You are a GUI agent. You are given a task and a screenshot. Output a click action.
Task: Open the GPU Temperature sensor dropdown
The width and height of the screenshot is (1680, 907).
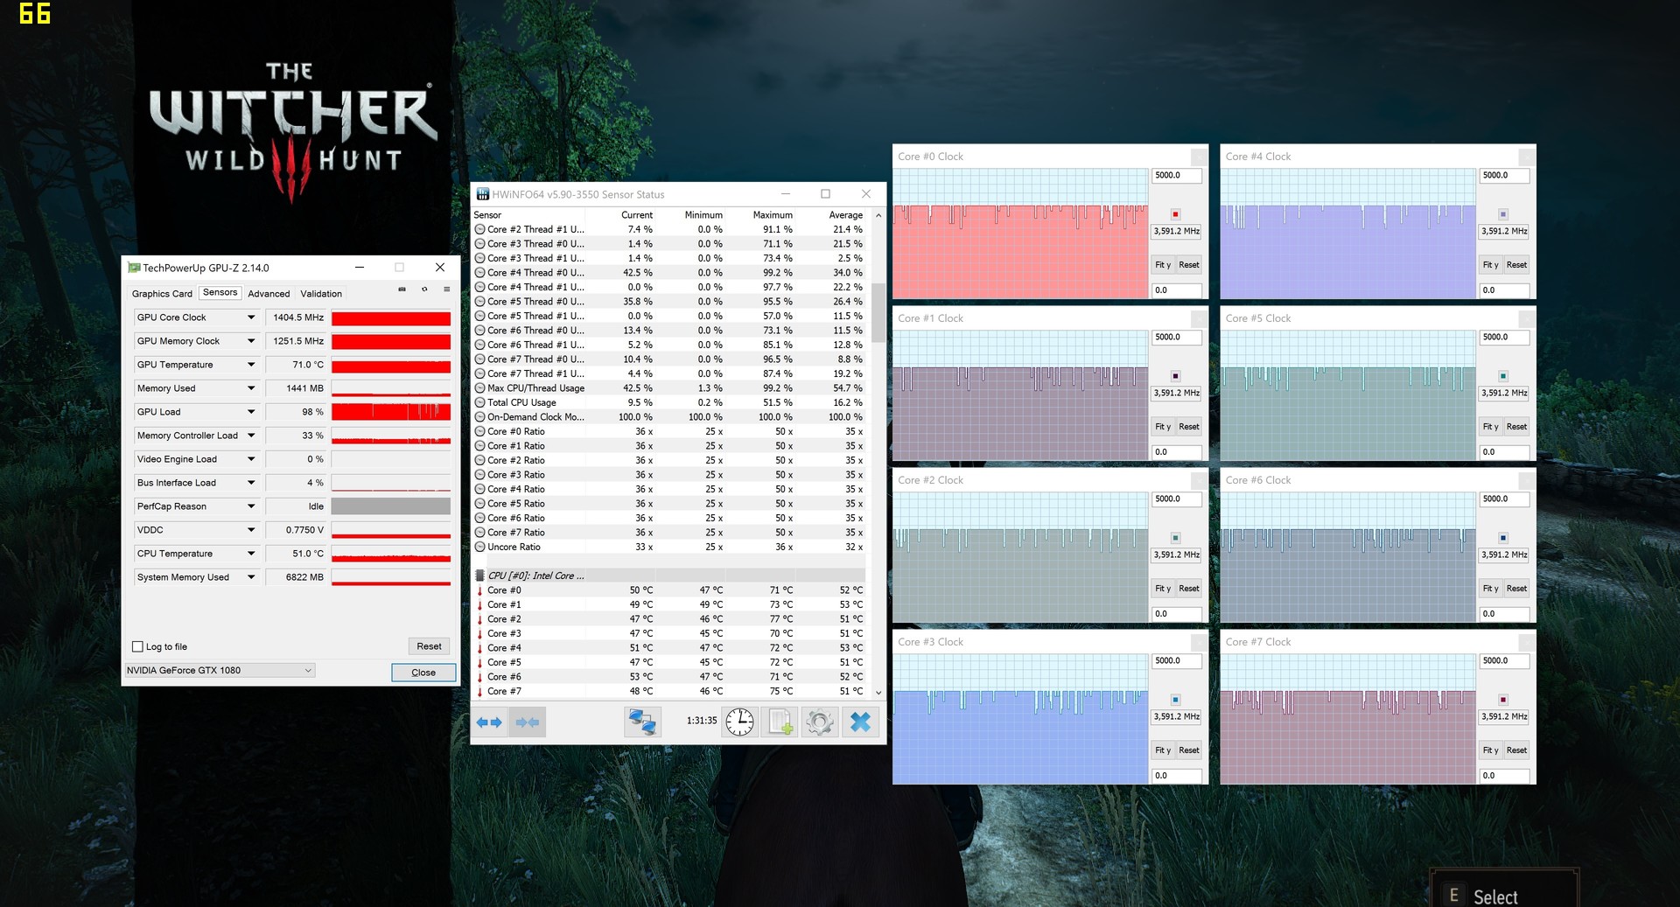point(251,365)
